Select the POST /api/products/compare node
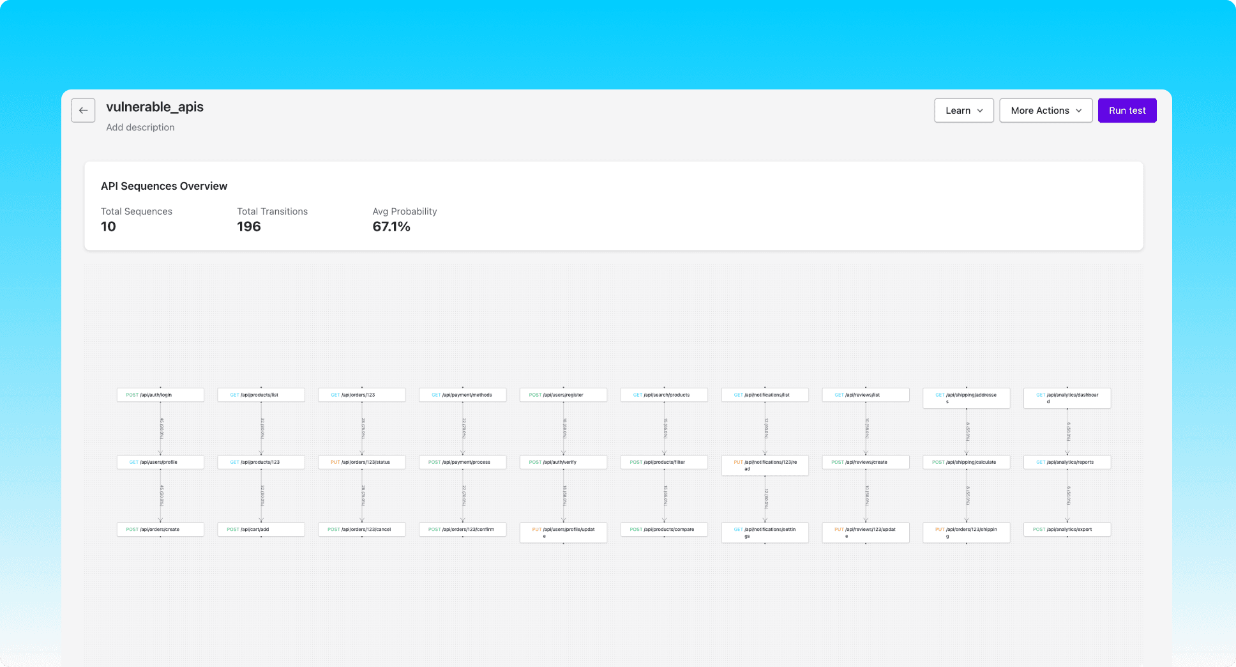 pyautogui.click(x=664, y=529)
